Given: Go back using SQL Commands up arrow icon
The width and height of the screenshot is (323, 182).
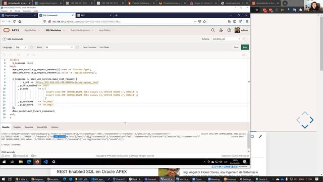Looking at the screenshot, I should tap(5, 39).
